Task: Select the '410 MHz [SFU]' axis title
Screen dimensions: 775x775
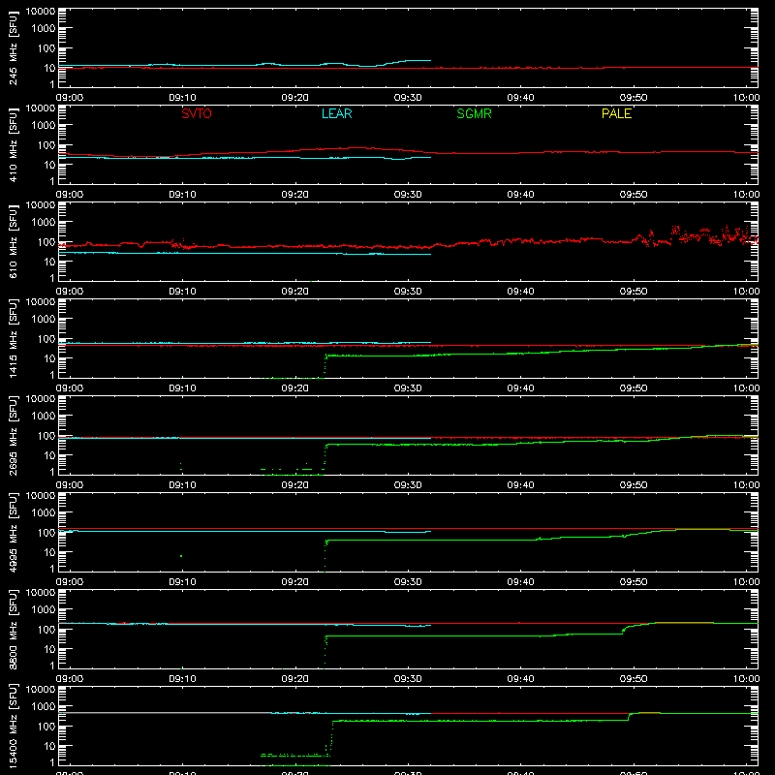Action: pyautogui.click(x=13, y=144)
